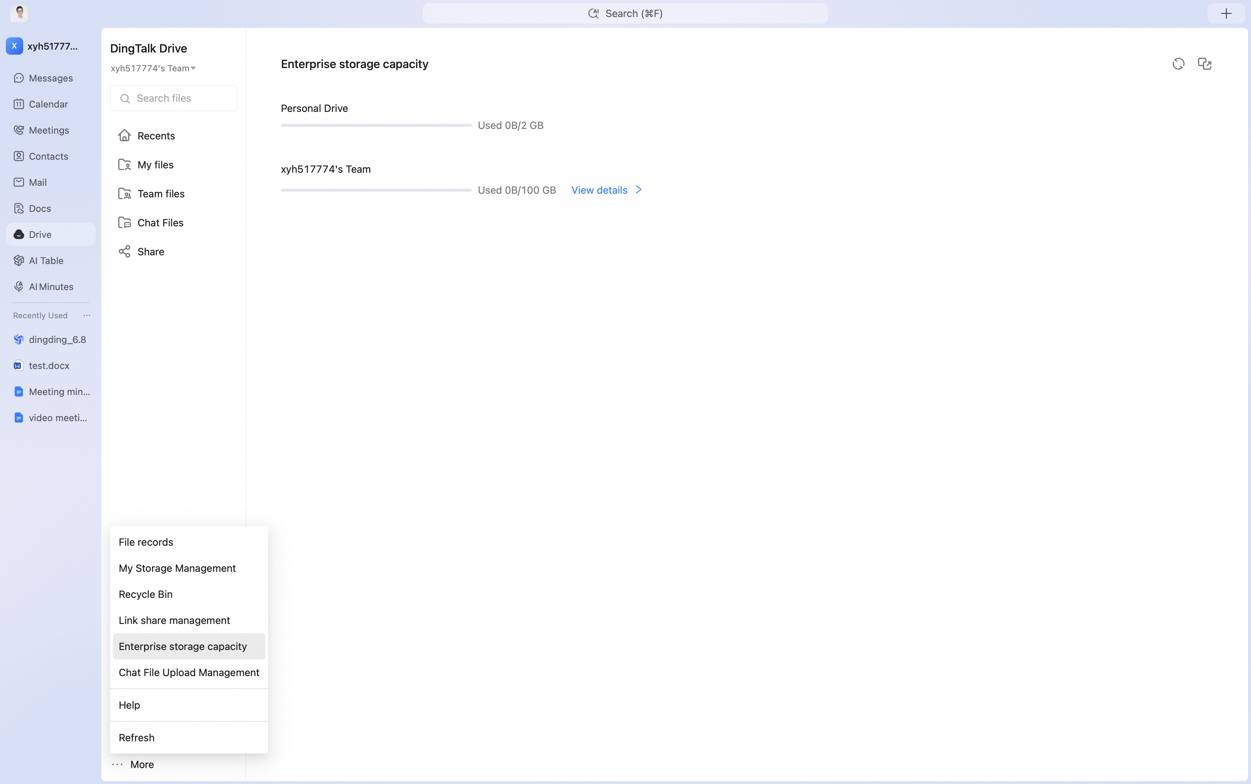Open Recently Used options ellipsis
Viewport: 1251px width, 784px height.
click(x=87, y=315)
